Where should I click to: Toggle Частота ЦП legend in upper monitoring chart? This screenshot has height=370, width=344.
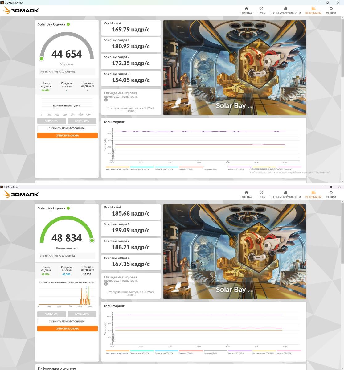click(x=240, y=168)
